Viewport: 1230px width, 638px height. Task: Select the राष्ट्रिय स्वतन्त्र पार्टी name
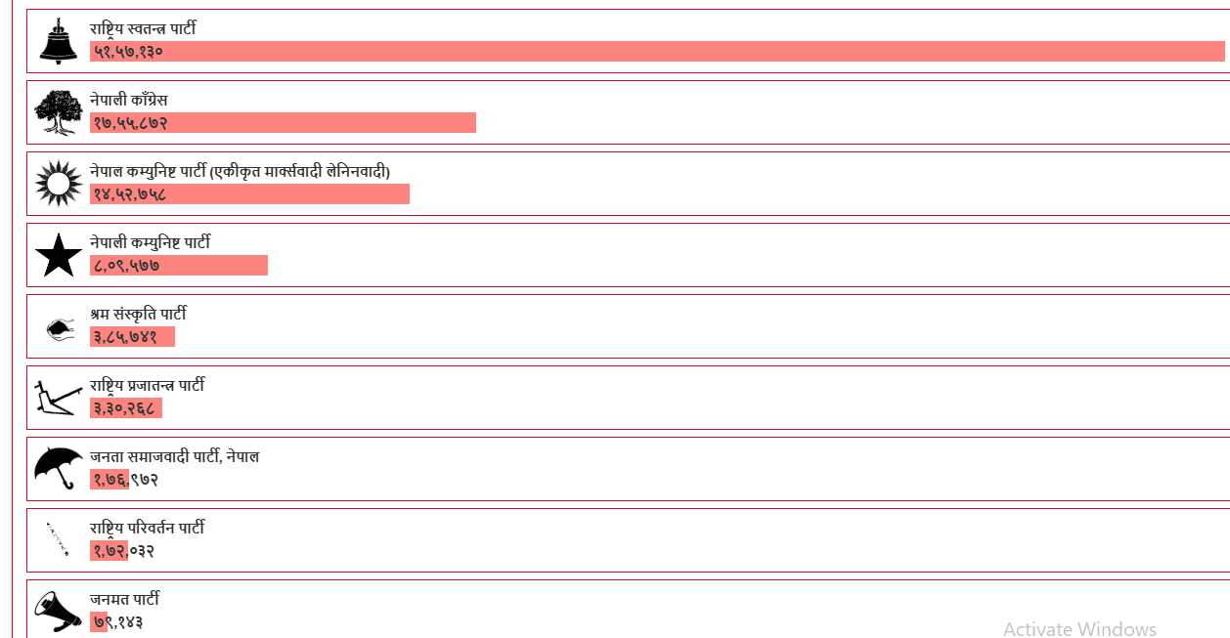[x=143, y=29]
